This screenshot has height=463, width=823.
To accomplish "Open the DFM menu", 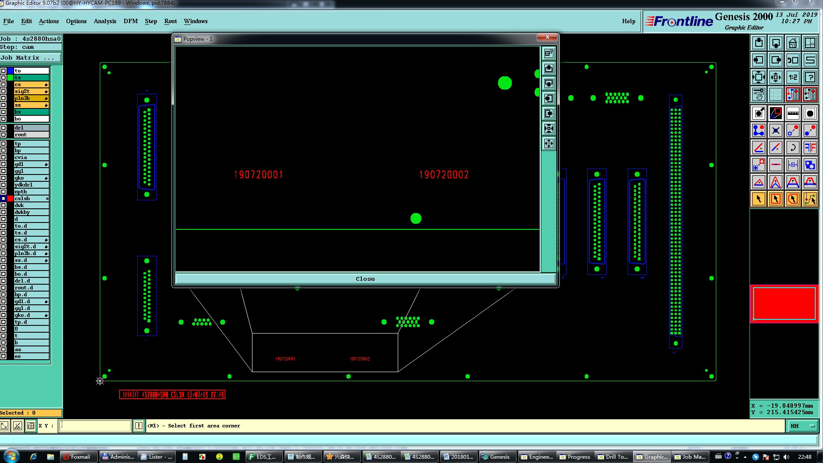I will click(130, 21).
